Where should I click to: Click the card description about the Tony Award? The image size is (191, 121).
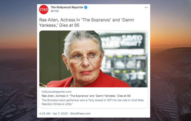click(93, 102)
